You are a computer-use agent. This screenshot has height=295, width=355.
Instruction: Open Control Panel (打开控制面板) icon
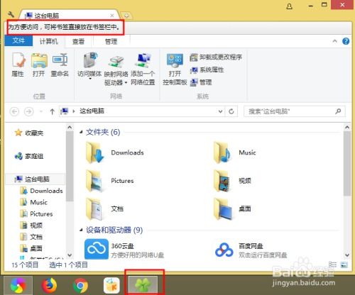click(x=175, y=69)
